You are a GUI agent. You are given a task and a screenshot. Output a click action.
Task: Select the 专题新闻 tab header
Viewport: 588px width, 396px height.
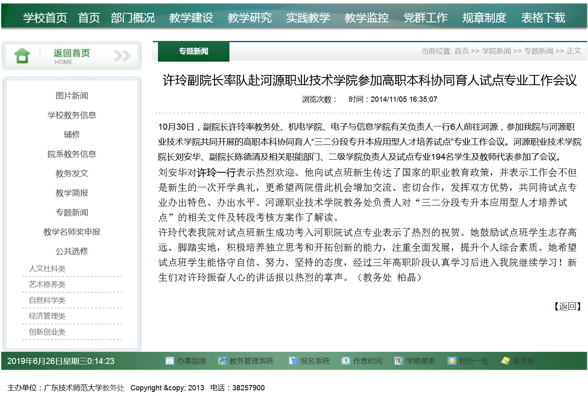tap(193, 51)
